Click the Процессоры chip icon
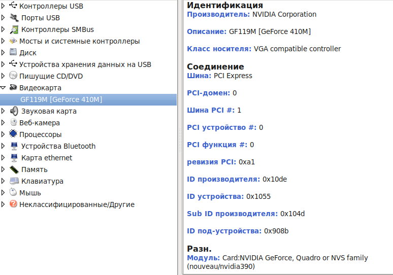Screen dimensions: 393x275 [x=13, y=134]
